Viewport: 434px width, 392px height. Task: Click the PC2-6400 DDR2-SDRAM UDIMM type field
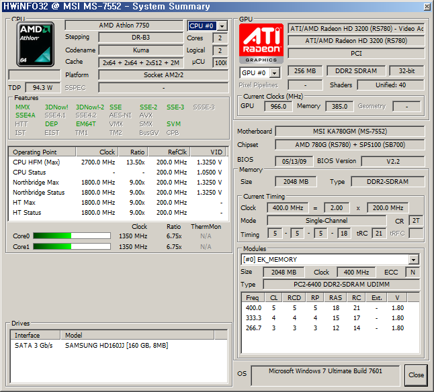coord(341,284)
